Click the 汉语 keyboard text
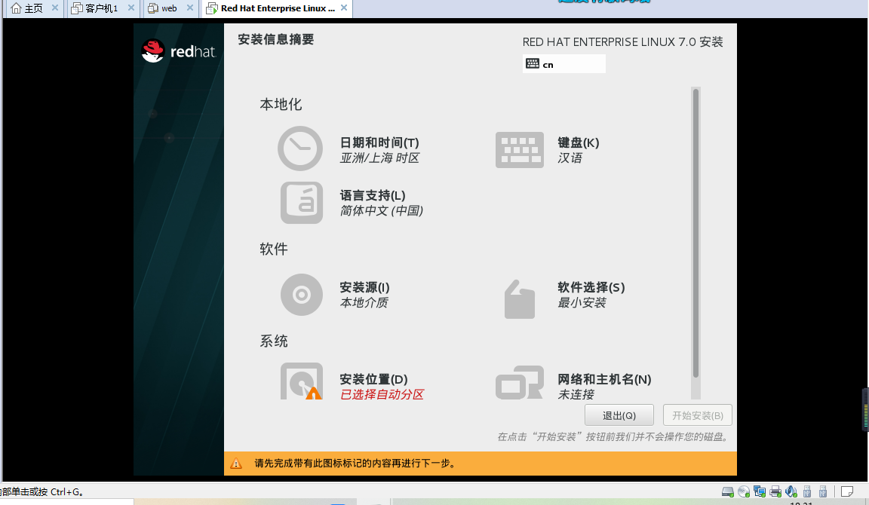 [570, 158]
